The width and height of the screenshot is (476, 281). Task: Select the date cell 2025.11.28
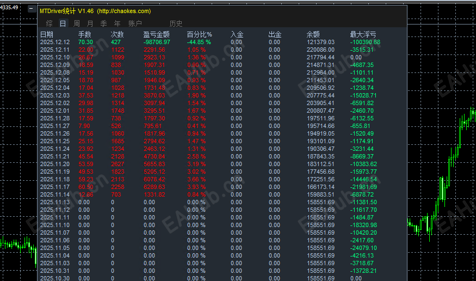pyautogui.click(x=55, y=119)
